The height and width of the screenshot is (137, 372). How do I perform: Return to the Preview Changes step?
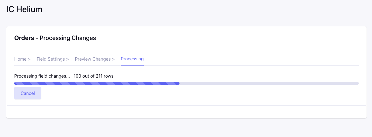point(93,59)
